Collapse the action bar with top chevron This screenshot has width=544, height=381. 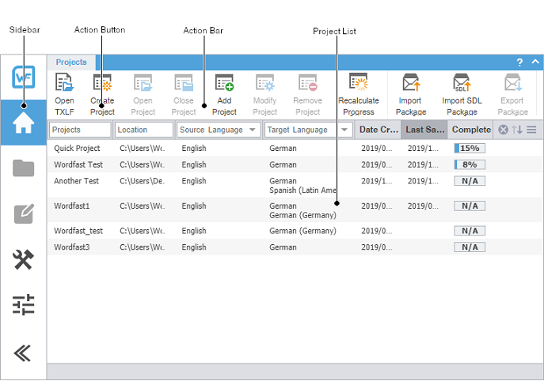click(535, 62)
